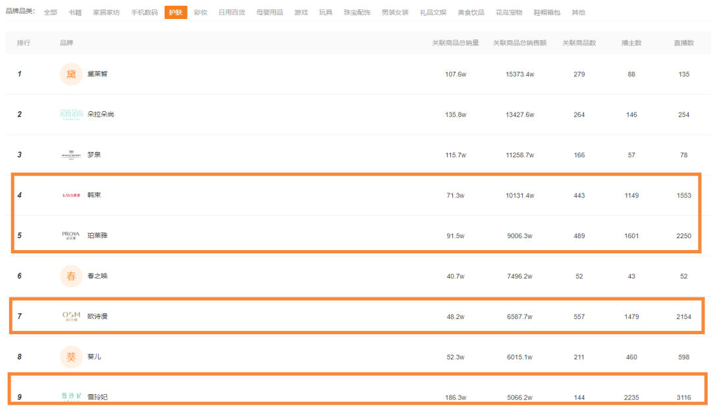Choose the 花鸟宠物 category
Viewport: 711px width, 406px height.
pos(509,13)
